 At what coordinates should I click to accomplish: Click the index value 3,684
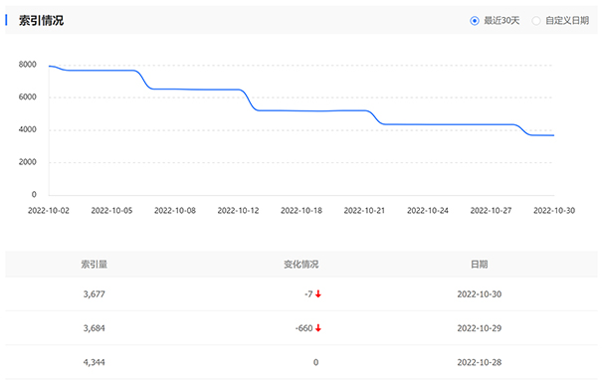[95, 328]
